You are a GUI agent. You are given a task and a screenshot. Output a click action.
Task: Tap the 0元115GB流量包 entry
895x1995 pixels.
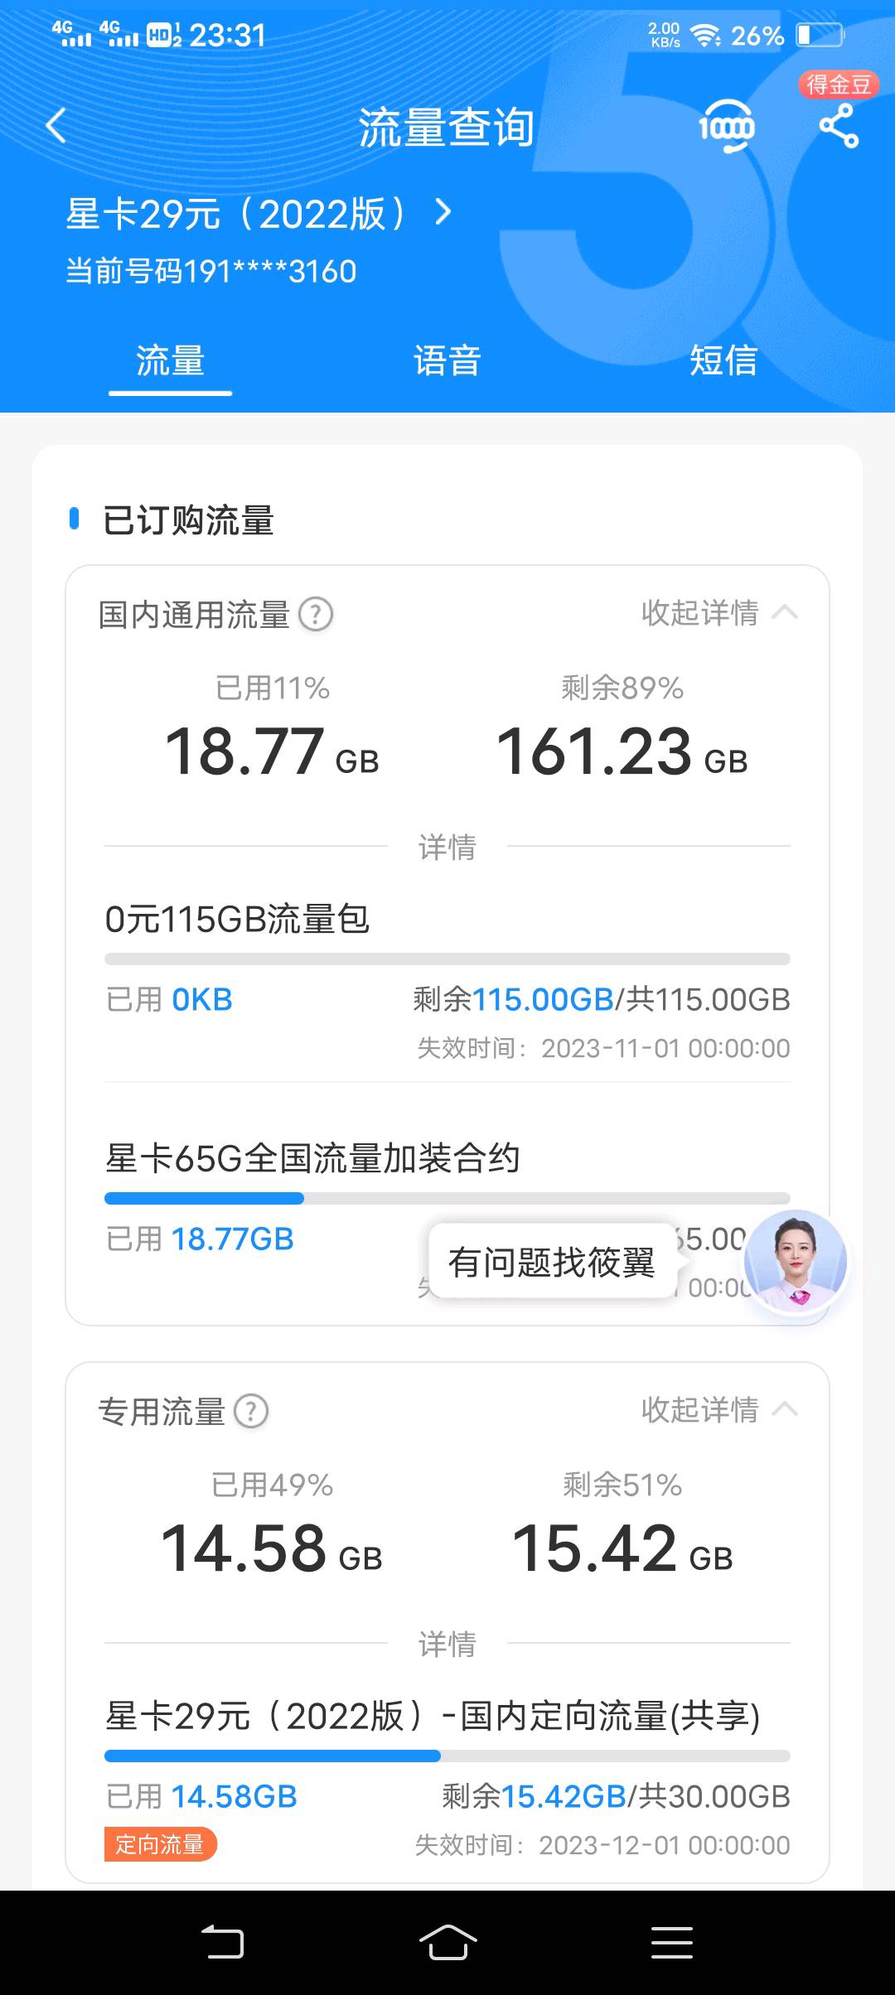click(237, 920)
